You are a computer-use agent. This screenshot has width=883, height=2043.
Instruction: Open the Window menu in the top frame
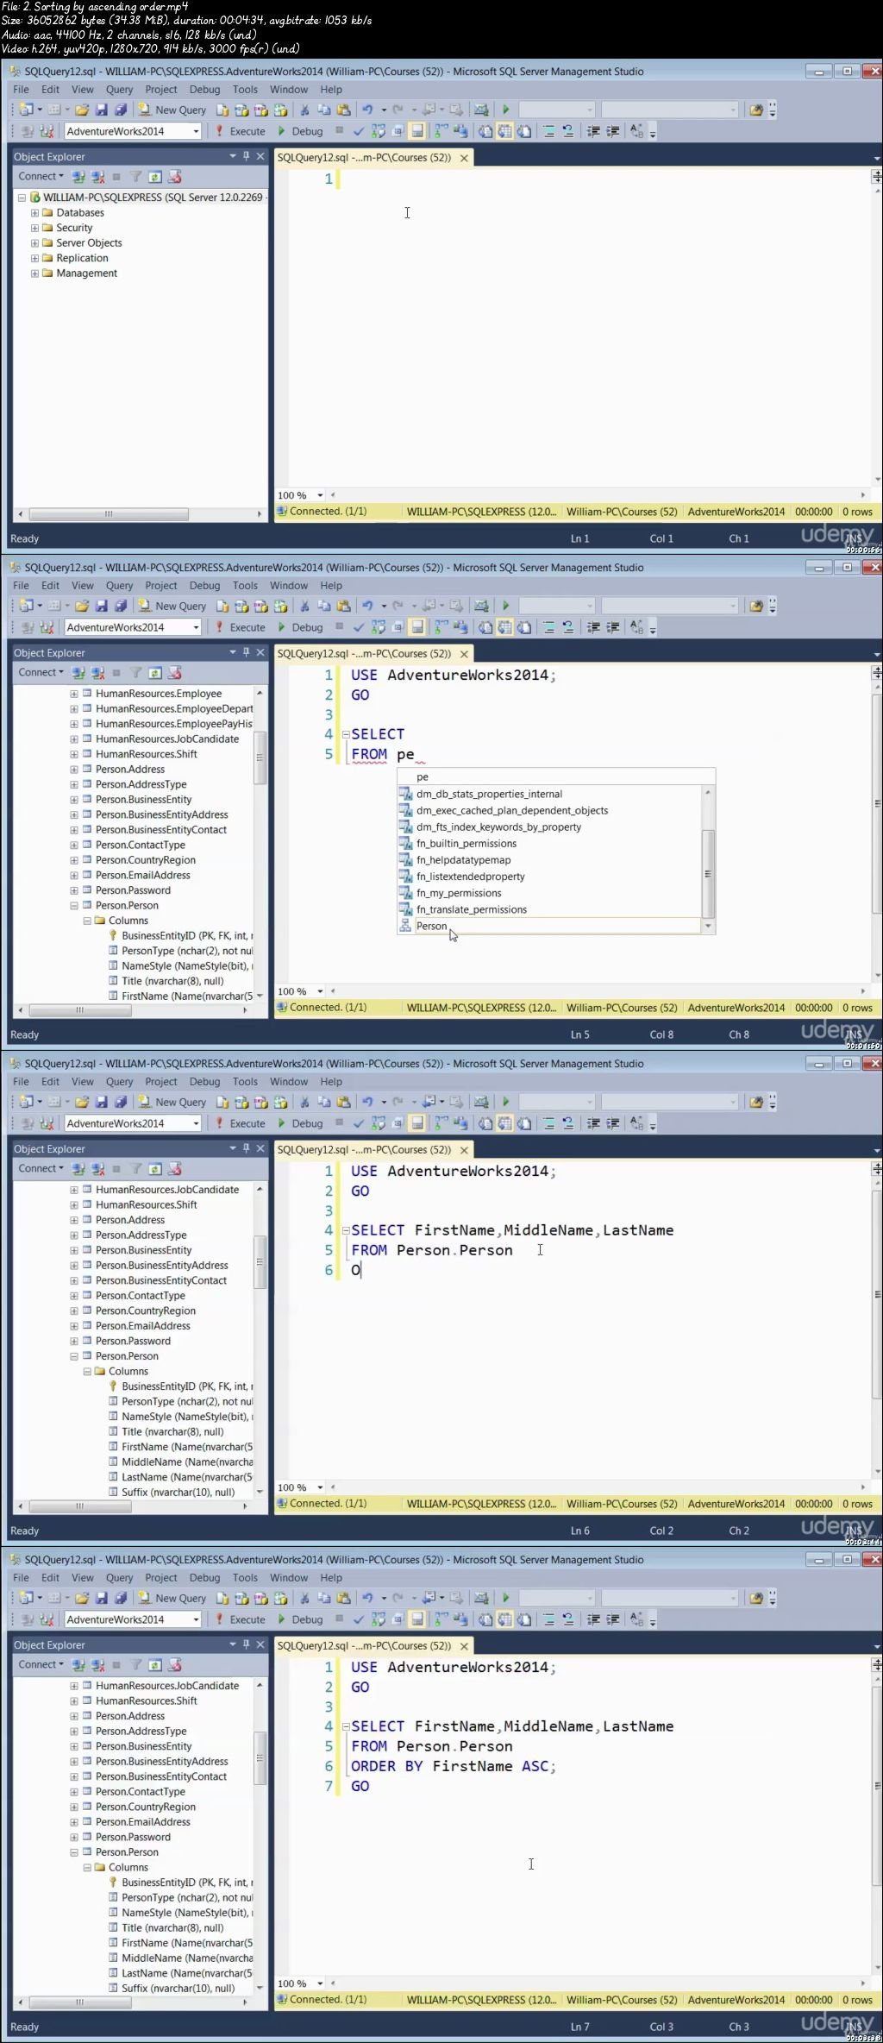289,89
